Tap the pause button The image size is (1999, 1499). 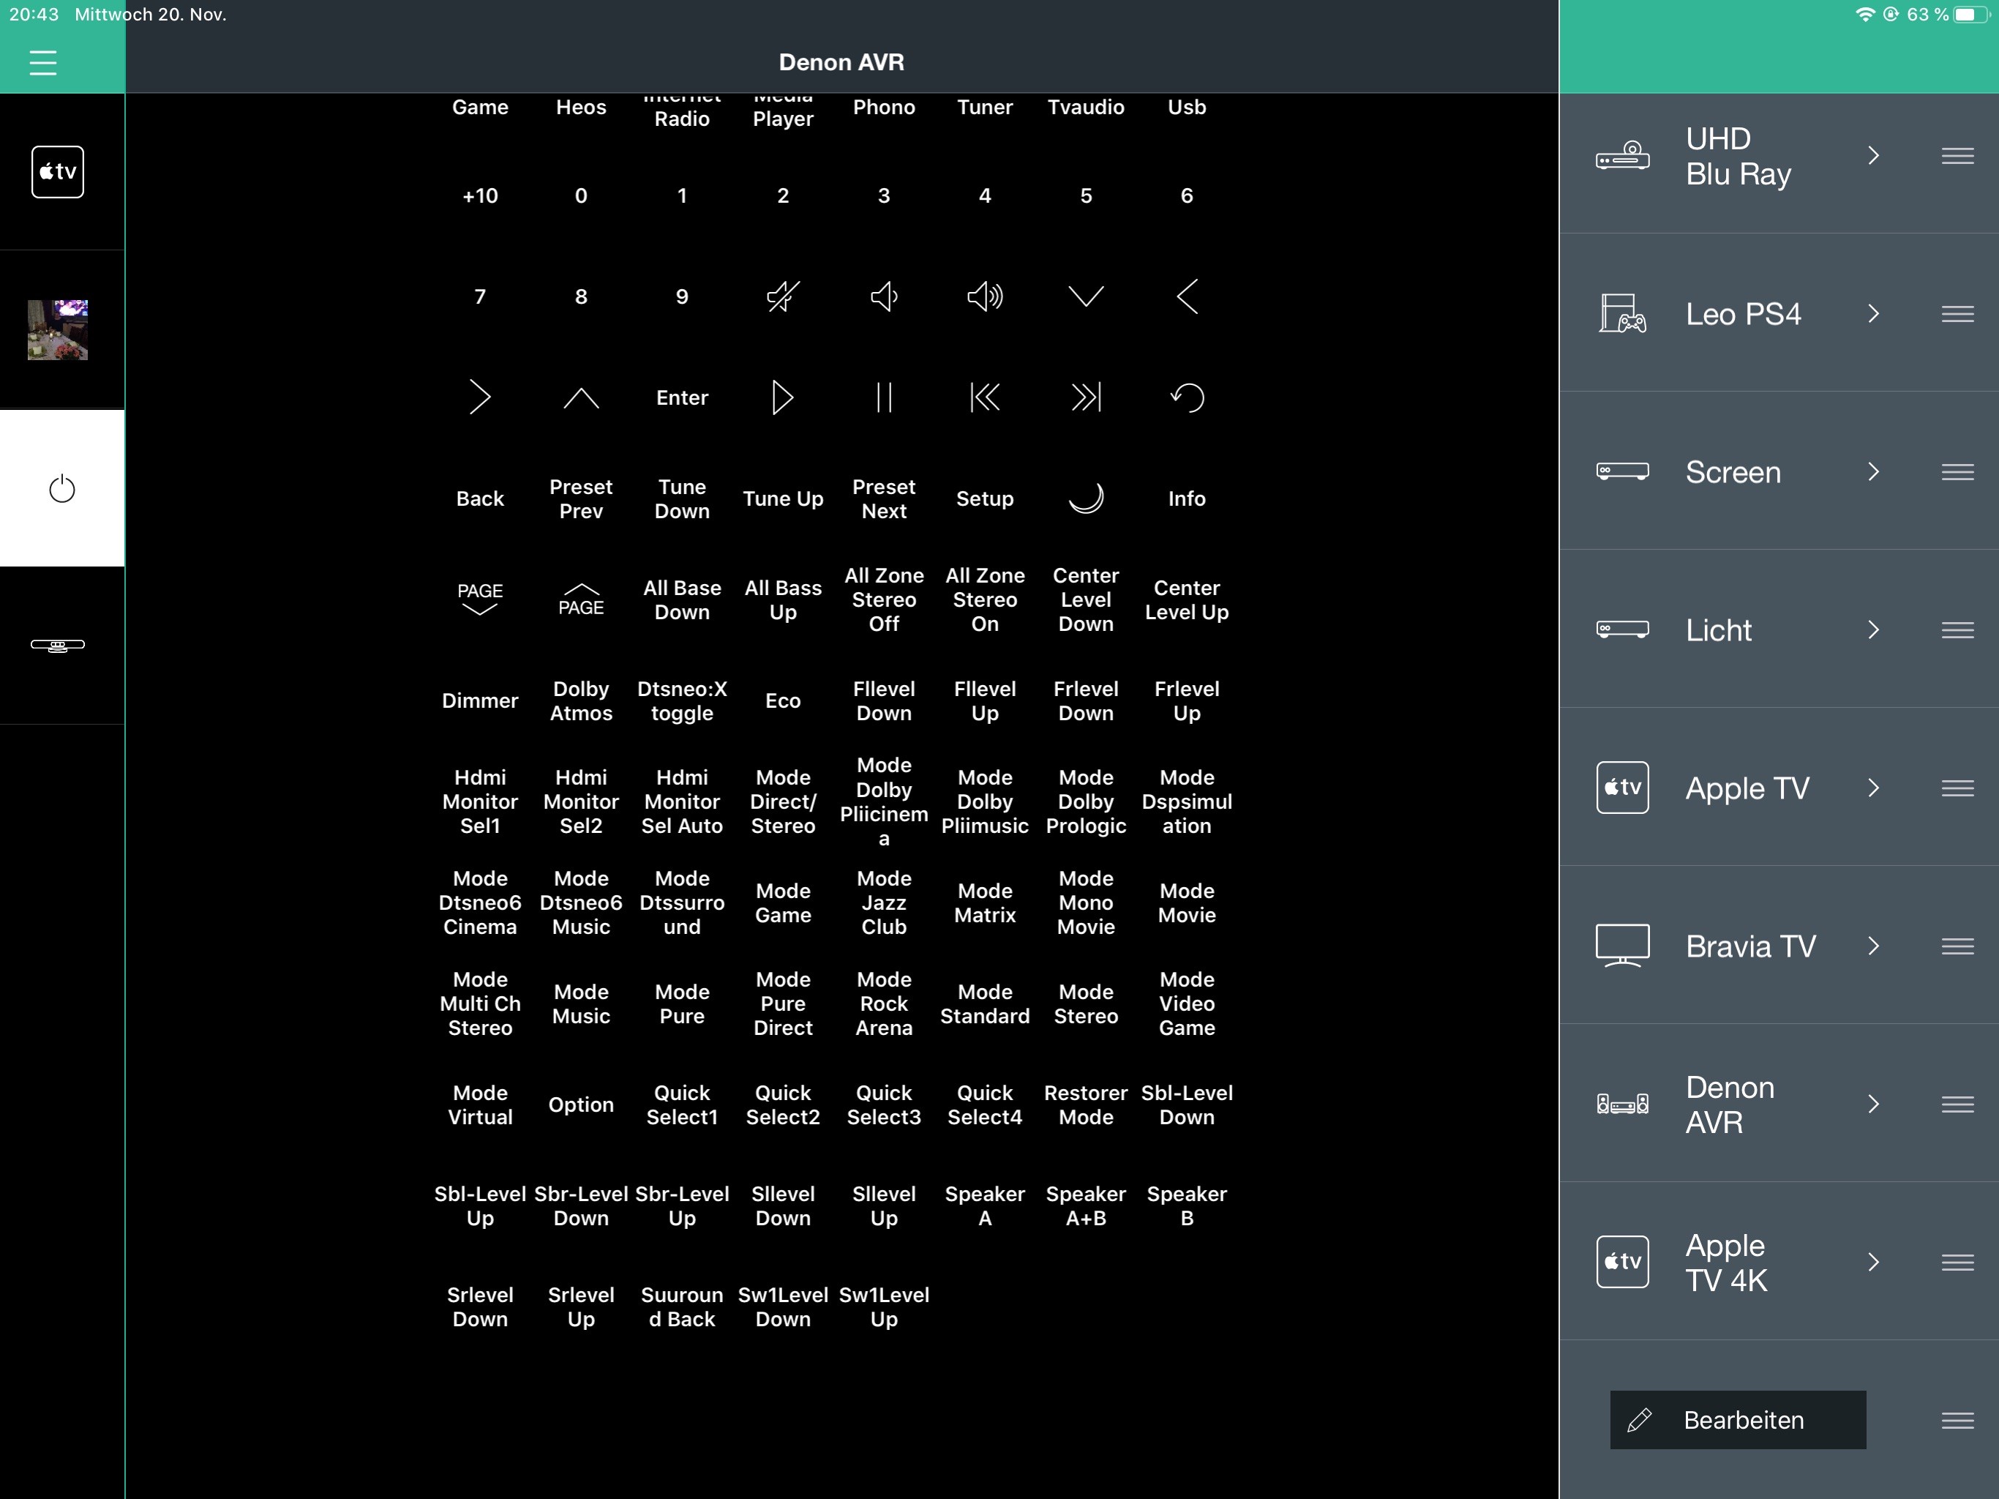[x=884, y=397]
